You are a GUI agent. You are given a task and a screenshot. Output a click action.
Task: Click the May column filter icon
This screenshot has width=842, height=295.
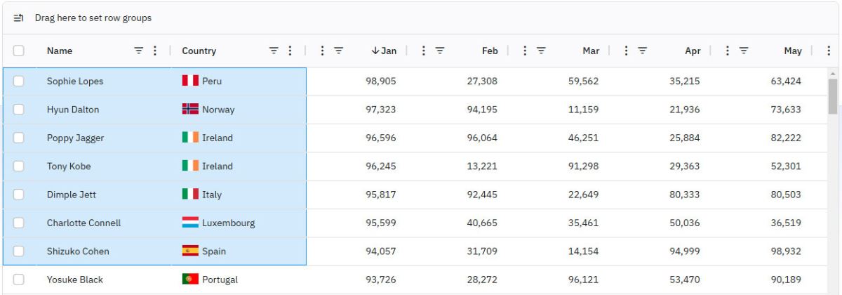click(x=743, y=51)
